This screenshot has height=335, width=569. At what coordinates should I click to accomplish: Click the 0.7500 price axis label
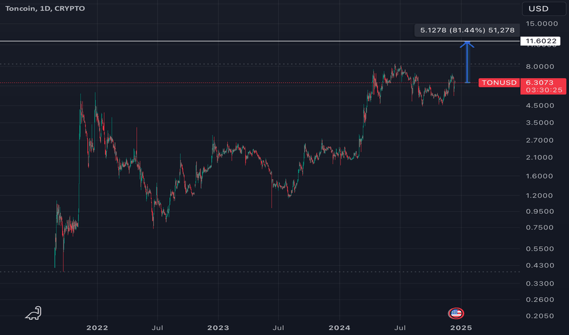[540, 227]
